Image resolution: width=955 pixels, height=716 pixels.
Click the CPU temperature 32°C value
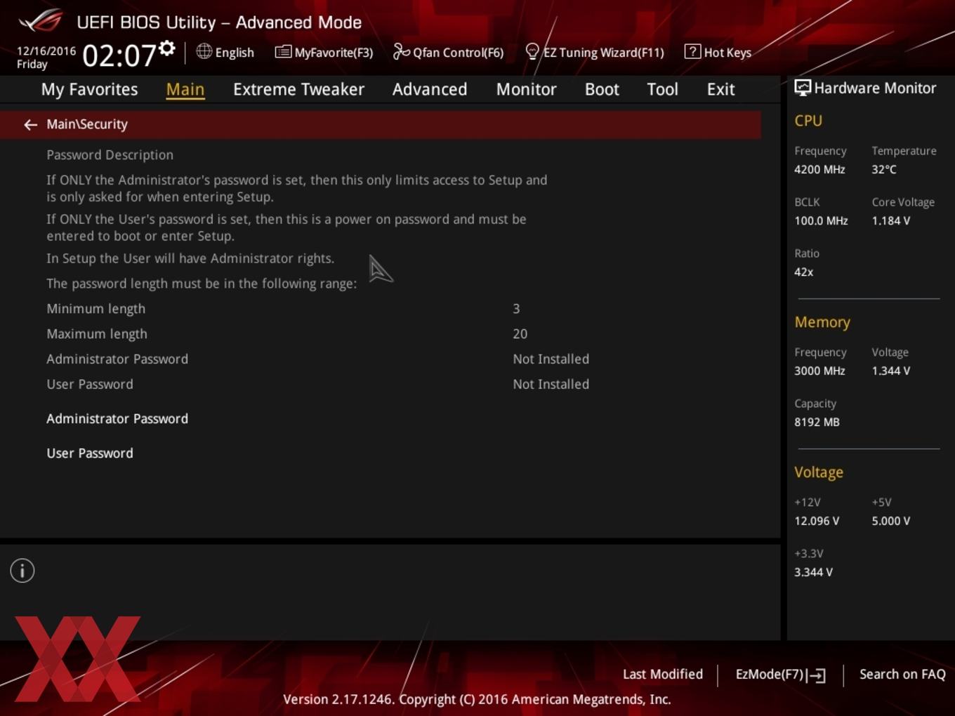(884, 169)
